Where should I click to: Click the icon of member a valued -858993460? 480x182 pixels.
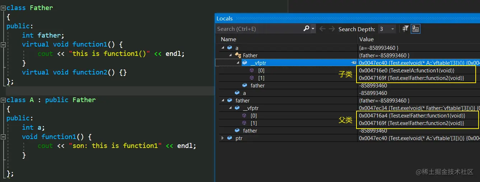point(237,93)
